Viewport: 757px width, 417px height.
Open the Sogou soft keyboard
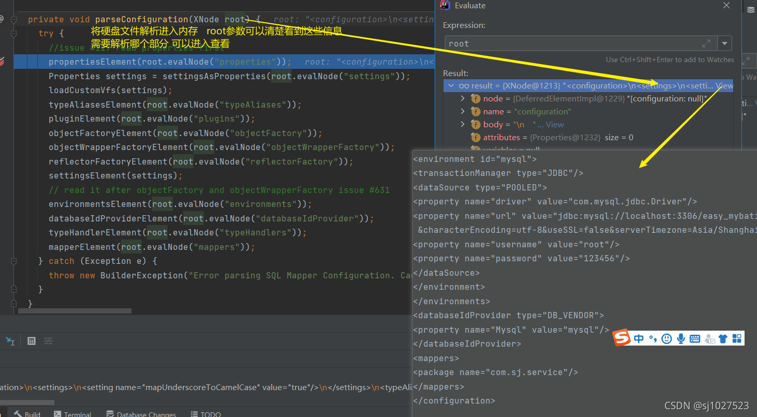[x=695, y=339]
